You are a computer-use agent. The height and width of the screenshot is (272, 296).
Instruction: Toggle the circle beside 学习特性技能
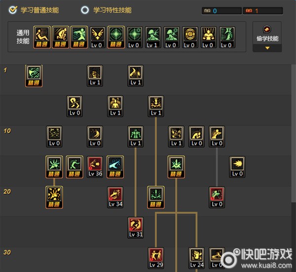[x=85, y=10]
